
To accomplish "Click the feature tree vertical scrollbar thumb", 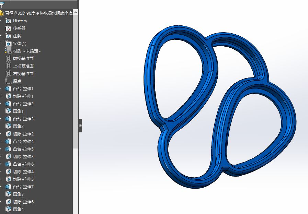I will pos(76,82).
